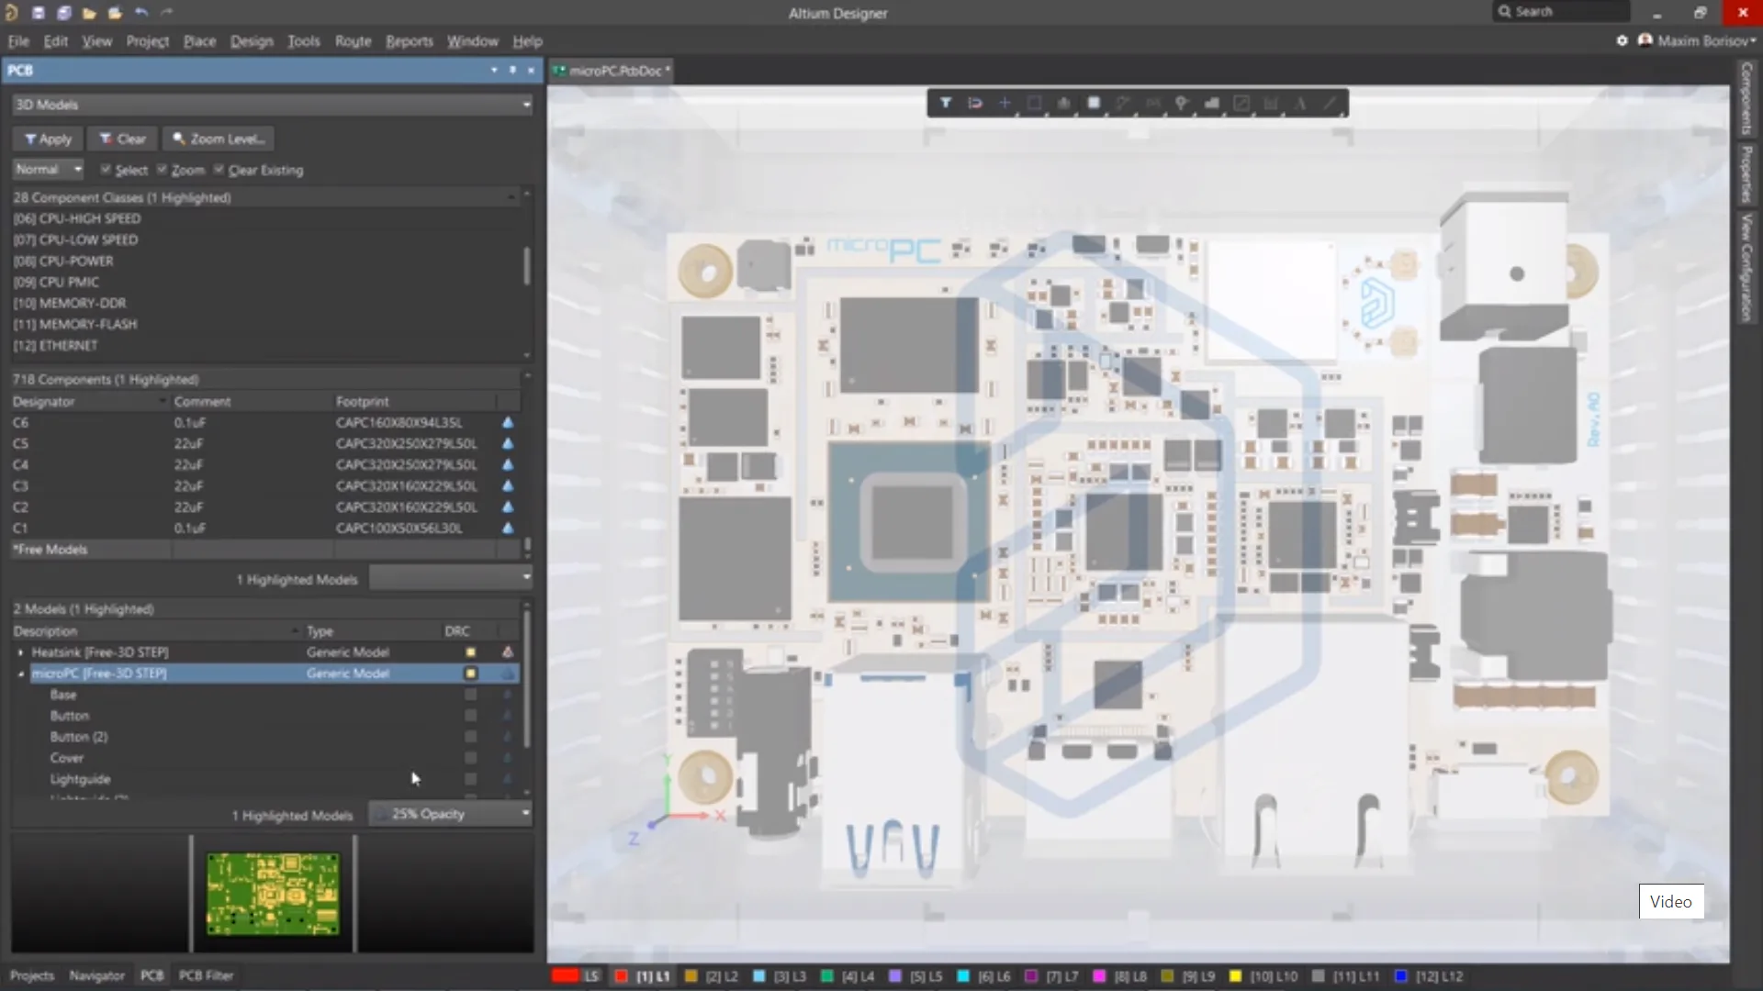Open the File menu
This screenshot has height=991, width=1763.
pos(18,41)
